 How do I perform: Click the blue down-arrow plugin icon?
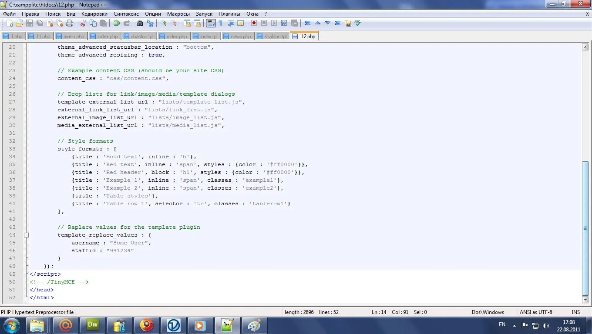point(328,23)
